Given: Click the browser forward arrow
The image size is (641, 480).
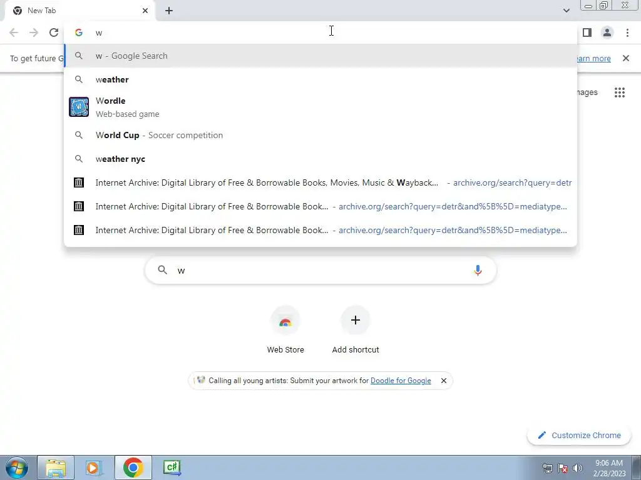Looking at the screenshot, I should (x=34, y=32).
